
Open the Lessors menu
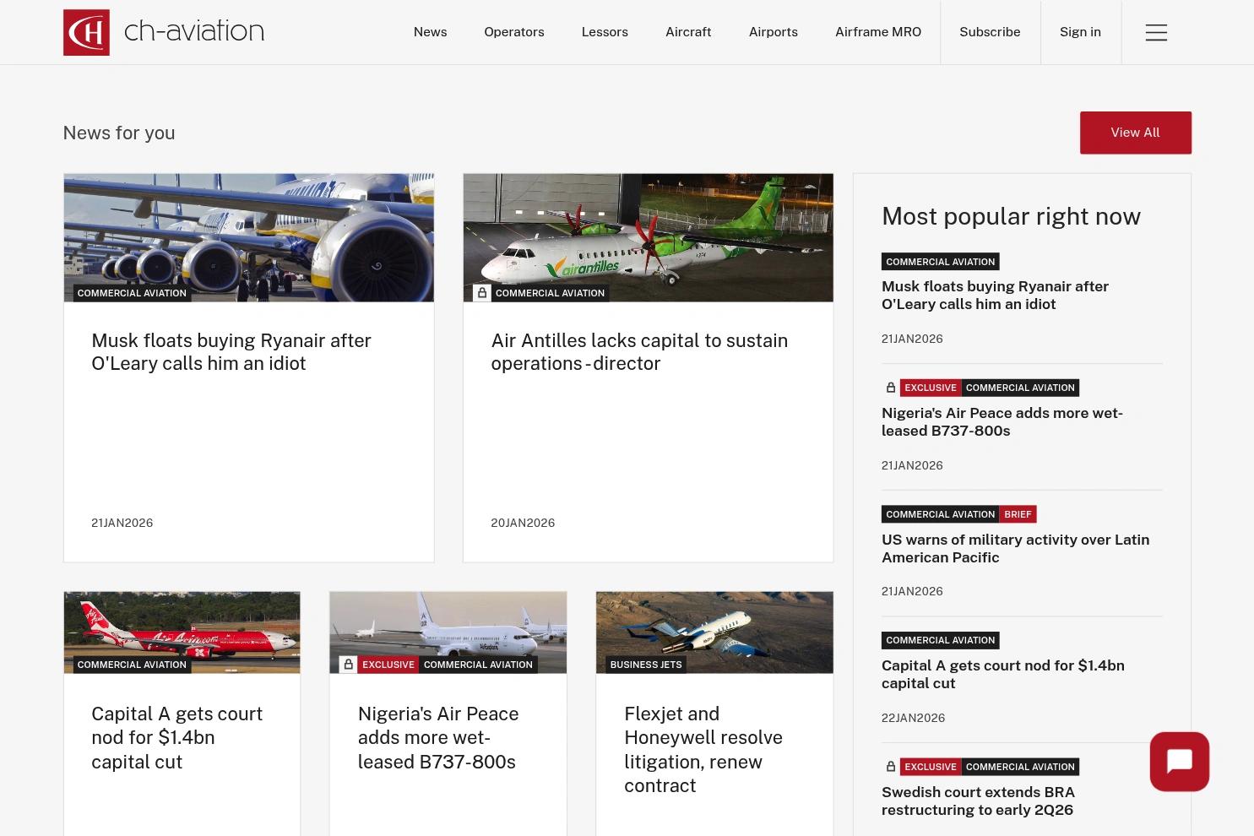[x=605, y=32]
